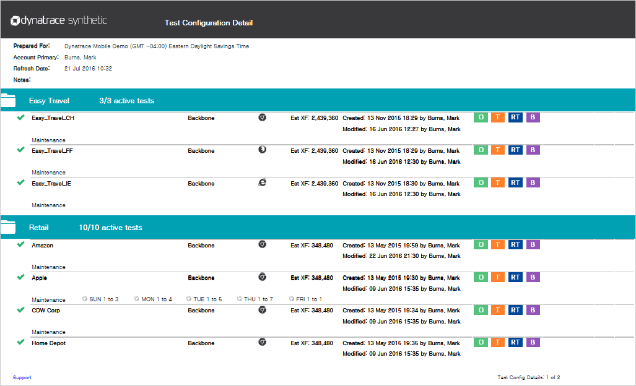Screen dimensions: 636x386
Task: Click the green checkmark for Home Depot
Action: pyautogui.click(x=20, y=342)
